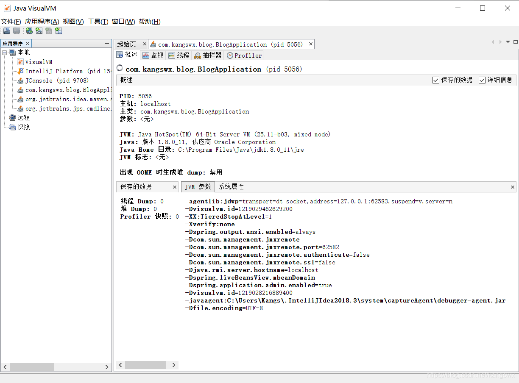Click the Java Home 目录 path text
The width and height of the screenshot is (519, 383).
tap(241, 150)
